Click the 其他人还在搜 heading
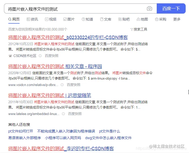This screenshot has height=153, width=189. coord(19,125)
